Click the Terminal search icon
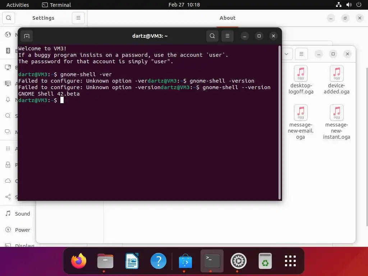 click(x=212, y=36)
